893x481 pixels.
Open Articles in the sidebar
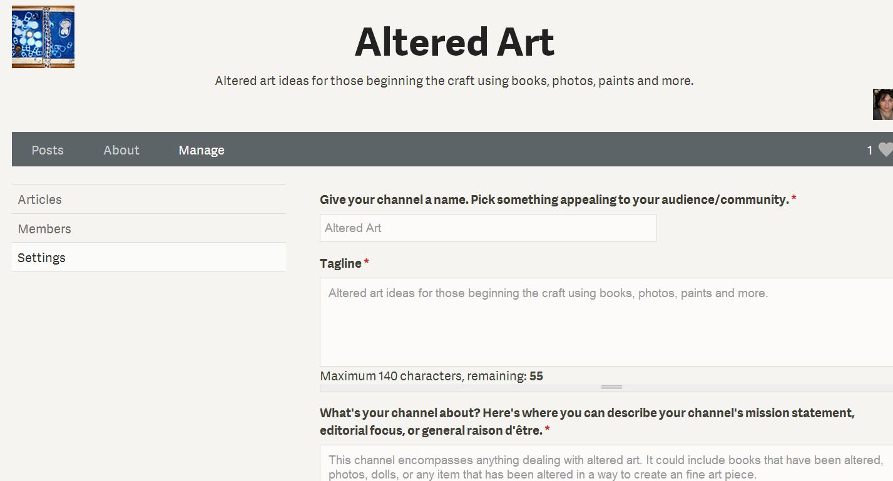pos(40,200)
